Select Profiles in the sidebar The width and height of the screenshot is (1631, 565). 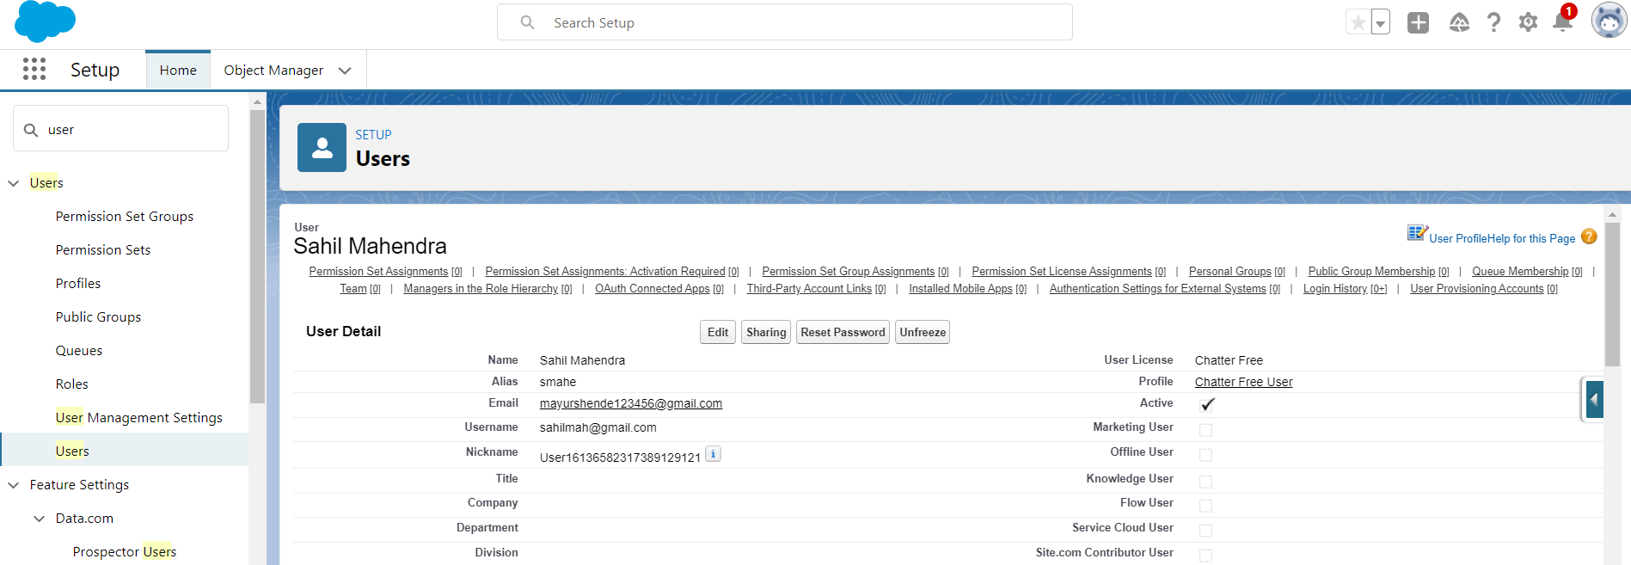tap(78, 284)
